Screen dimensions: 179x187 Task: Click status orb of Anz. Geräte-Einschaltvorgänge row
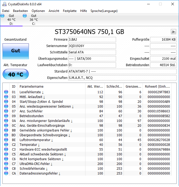[6, 125]
